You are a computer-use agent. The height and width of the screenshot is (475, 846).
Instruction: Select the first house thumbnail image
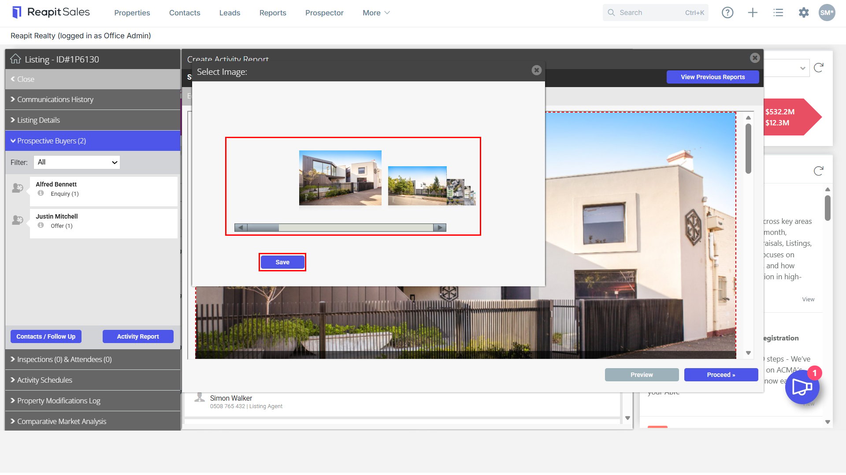(x=340, y=178)
